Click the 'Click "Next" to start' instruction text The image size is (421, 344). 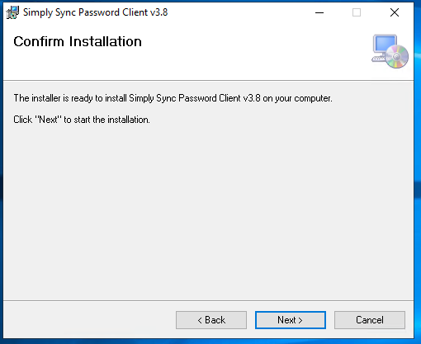[82, 120]
